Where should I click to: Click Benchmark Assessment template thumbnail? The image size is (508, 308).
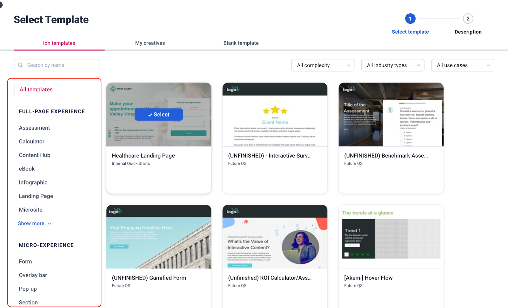(391, 115)
